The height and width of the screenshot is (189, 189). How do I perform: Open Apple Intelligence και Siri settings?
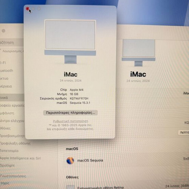coord(20,158)
